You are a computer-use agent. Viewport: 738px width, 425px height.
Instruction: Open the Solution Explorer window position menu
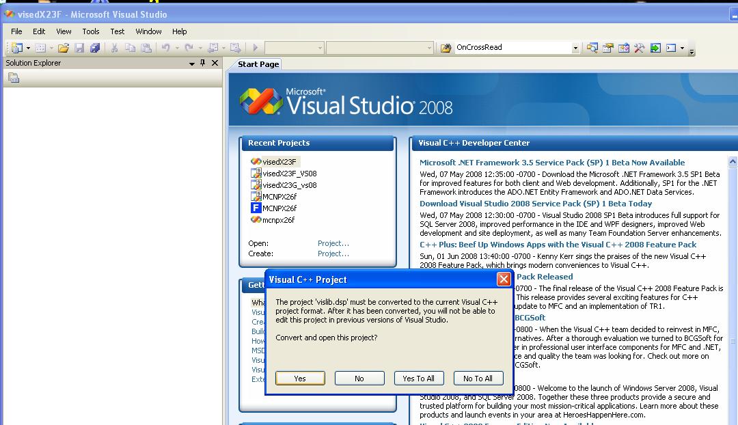pyautogui.click(x=192, y=63)
